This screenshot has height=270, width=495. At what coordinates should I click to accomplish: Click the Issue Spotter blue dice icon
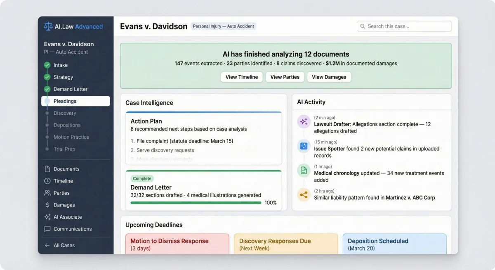click(304, 146)
